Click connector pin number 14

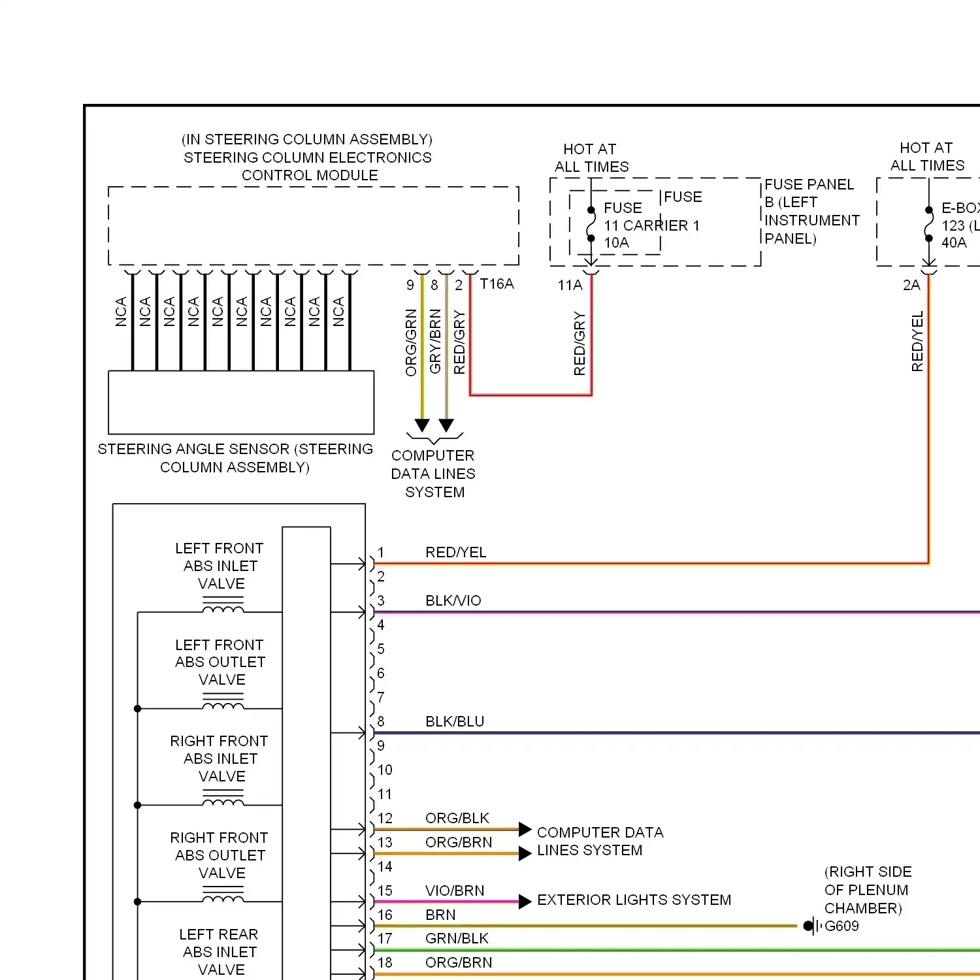point(385,866)
